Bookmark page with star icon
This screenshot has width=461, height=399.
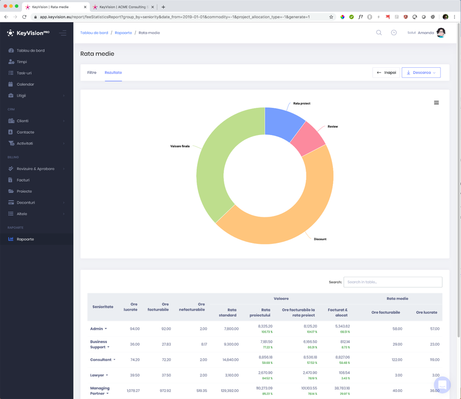(331, 17)
